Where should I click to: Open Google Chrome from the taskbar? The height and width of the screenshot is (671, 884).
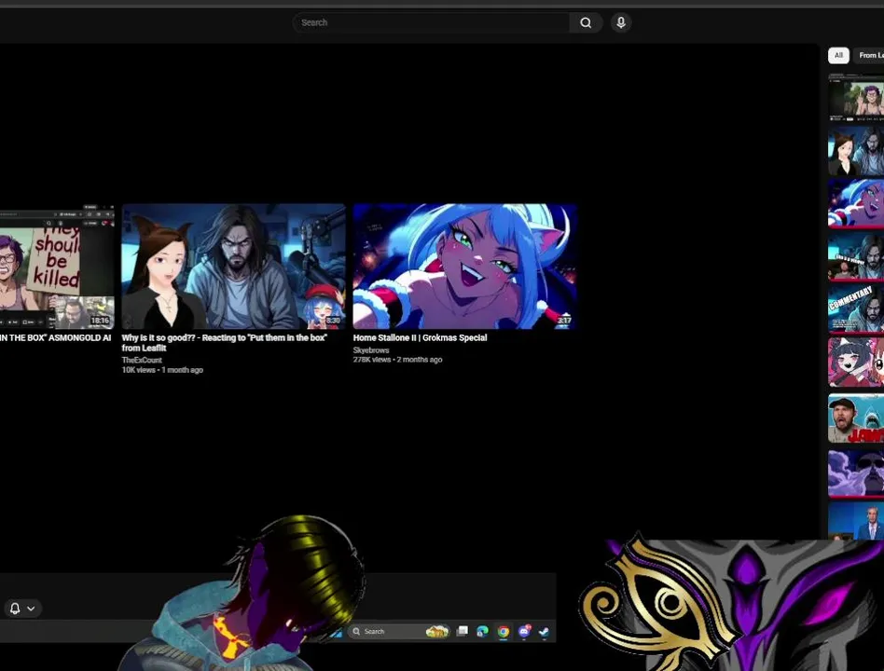(x=504, y=632)
